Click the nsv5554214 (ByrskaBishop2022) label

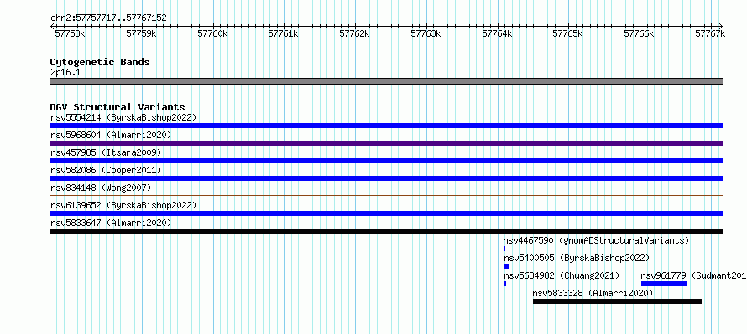point(123,117)
